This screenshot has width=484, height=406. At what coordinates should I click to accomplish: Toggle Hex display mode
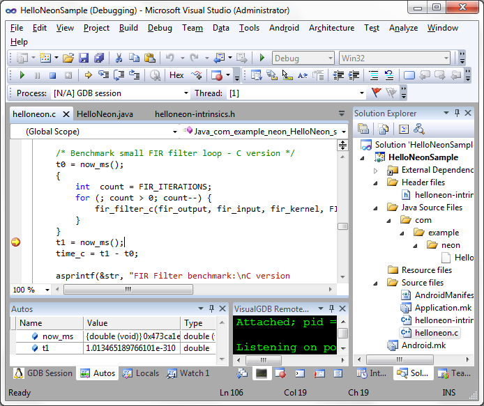coord(176,75)
